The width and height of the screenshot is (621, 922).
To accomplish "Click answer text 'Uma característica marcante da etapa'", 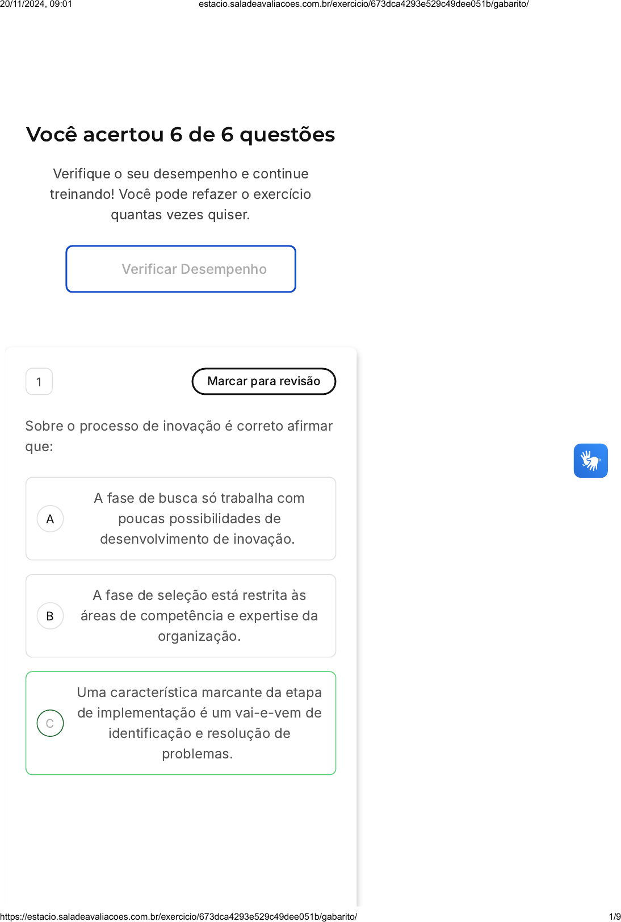I will pyautogui.click(x=199, y=692).
